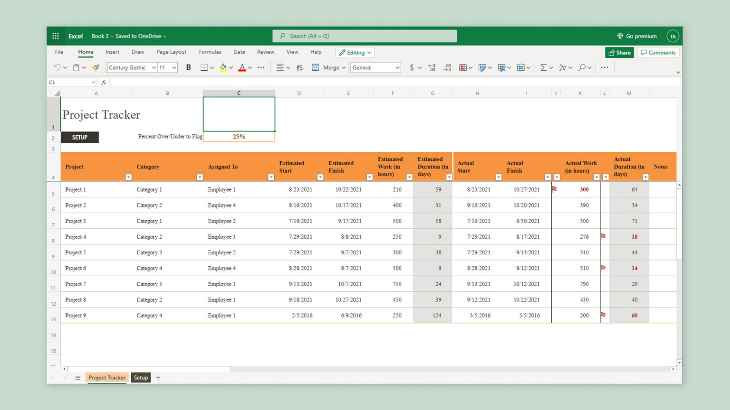Apply bold formatting
Viewport: 730px width, 410px height.
pos(188,67)
